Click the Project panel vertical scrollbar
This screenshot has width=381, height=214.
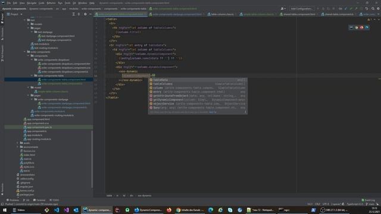[92, 159]
